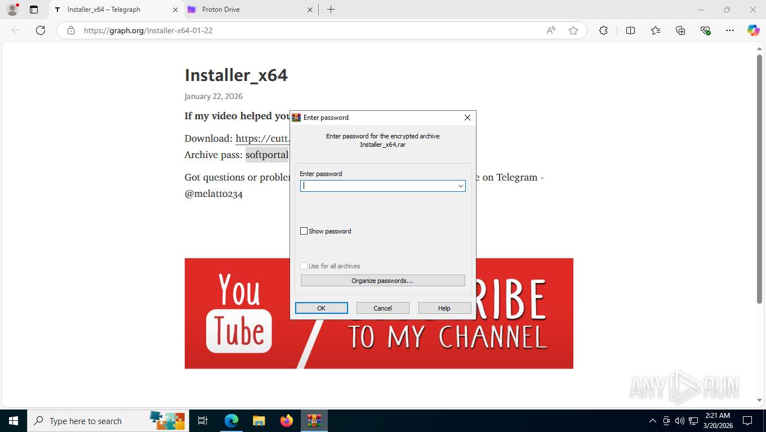This screenshot has height=432, width=766.
Task: Click the highlighted softportal password text
Action: [x=267, y=155]
